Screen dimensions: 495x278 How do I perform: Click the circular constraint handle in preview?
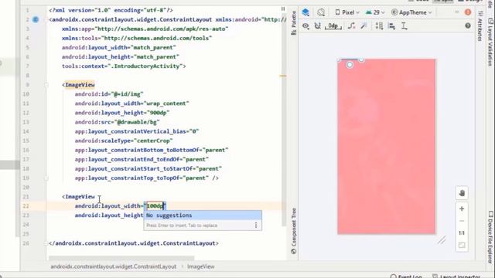(x=350, y=65)
